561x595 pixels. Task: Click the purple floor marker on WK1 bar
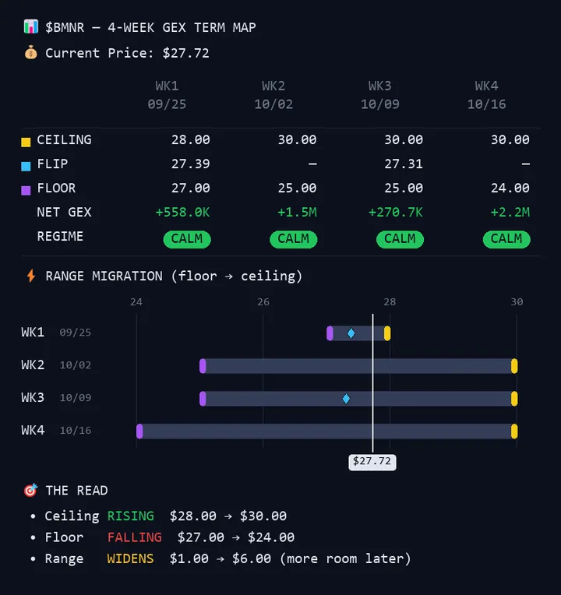click(330, 333)
